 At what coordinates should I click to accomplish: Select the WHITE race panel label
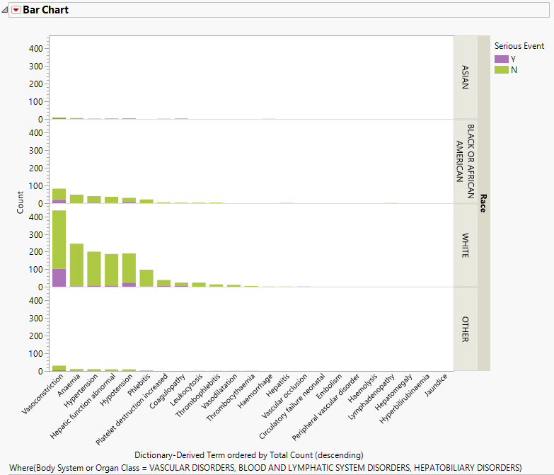coord(465,245)
